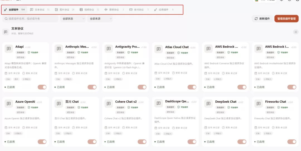Image resolution: width=301 pixels, height=151 pixels.
Task: Open the 全部来源 source dropdown
Action: 100,19
